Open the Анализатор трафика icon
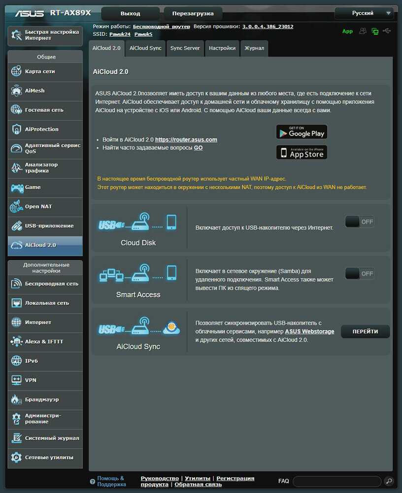402x493 pixels. [16, 168]
